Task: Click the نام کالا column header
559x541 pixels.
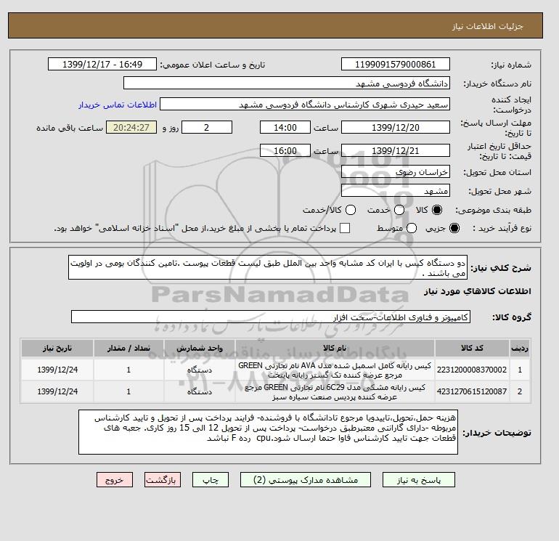Action: (x=335, y=348)
